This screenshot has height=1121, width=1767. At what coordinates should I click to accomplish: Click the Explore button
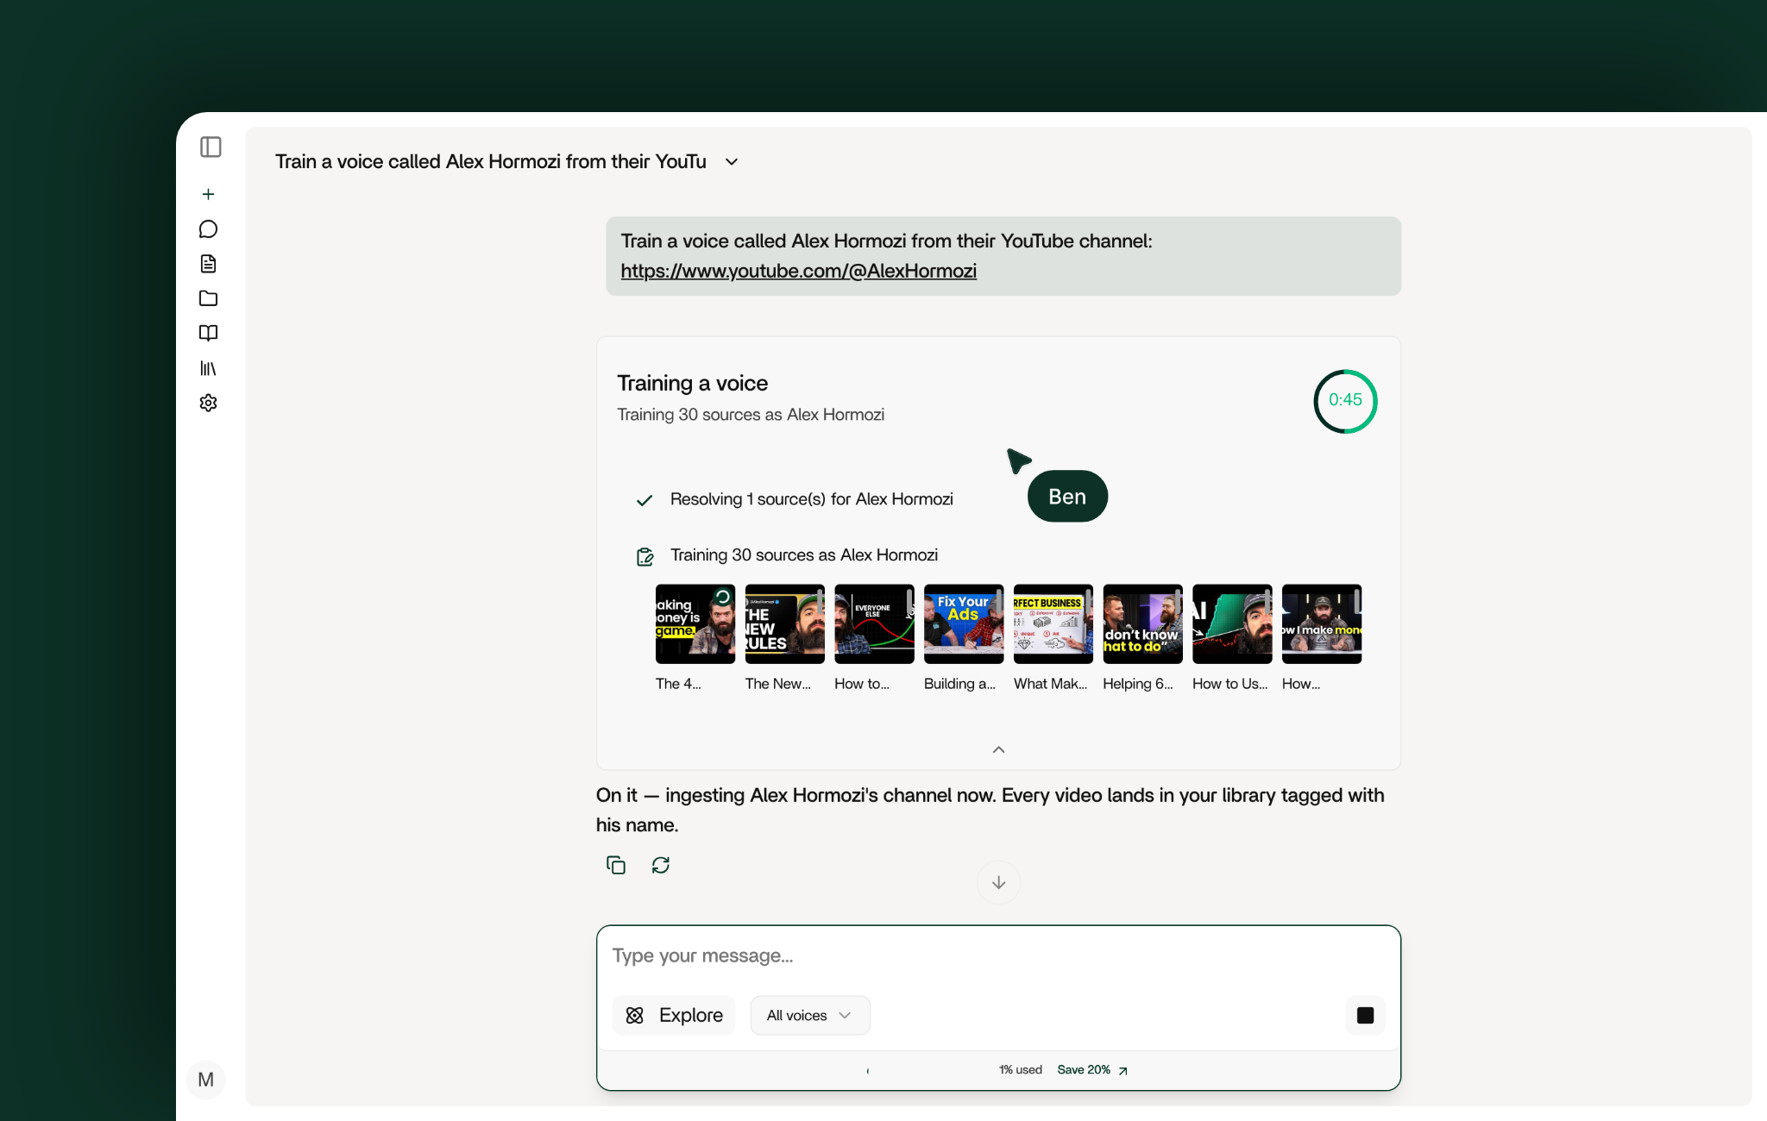(x=674, y=1015)
